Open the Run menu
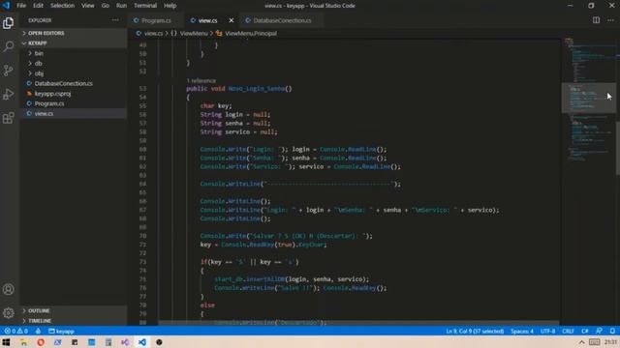The height and width of the screenshot is (348, 620). [121, 6]
